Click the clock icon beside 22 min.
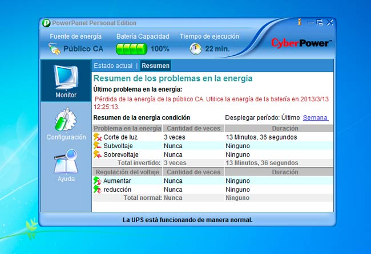This screenshot has height=254, width=371. click(196, 49)
